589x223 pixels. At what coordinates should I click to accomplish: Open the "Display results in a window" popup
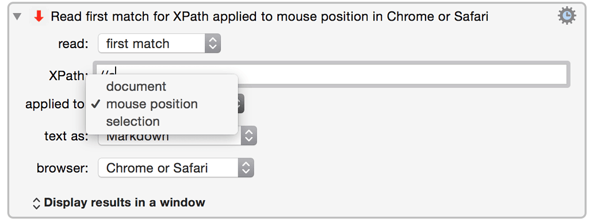[119, 203]
